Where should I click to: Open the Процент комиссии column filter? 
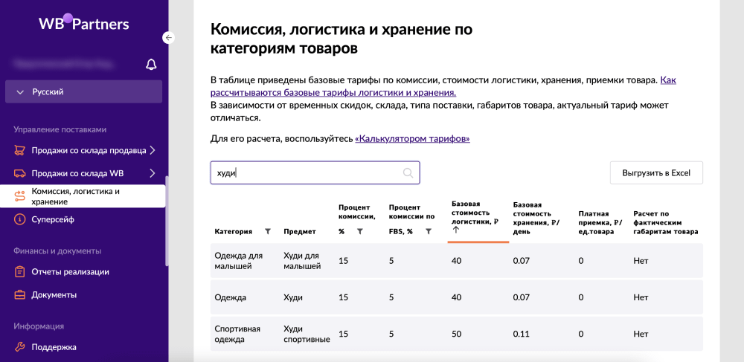coord(359,231)
